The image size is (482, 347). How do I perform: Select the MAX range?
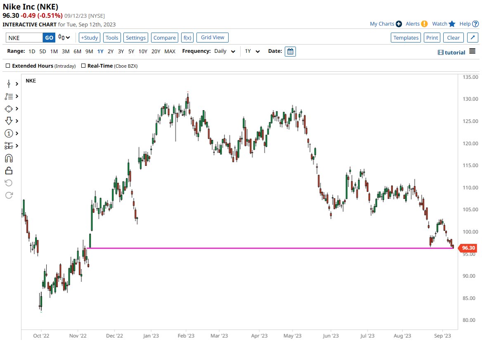point(170,51)
